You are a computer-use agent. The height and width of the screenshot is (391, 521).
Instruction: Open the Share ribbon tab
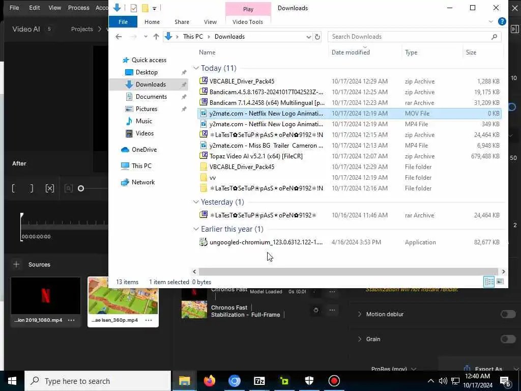pos(182,22)
